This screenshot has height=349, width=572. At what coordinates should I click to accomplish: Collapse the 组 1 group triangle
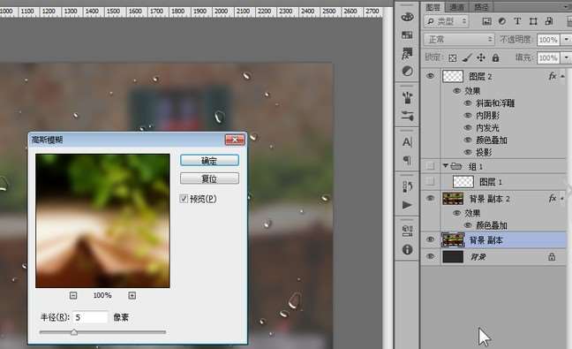[446, 166]
